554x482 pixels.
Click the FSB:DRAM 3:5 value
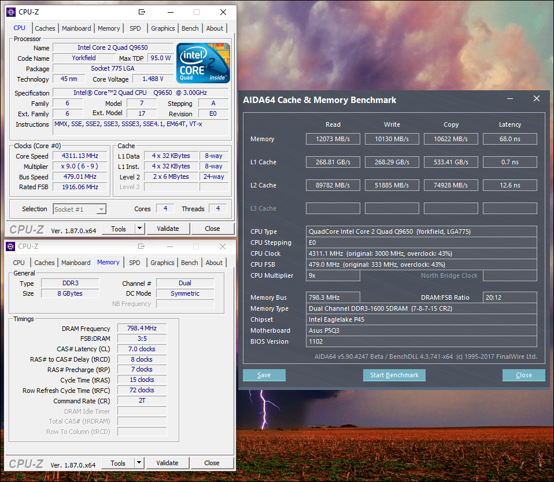point(142,338)
